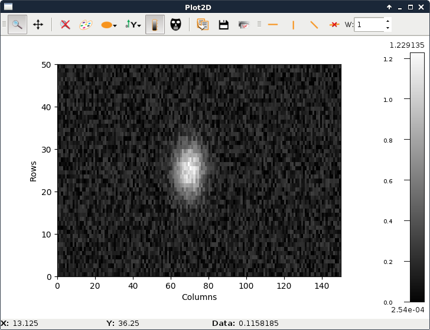The width and height of the screenshot is (430, 330).
Task: Select the zoom magnifier tool
Action: coord(18,25)
